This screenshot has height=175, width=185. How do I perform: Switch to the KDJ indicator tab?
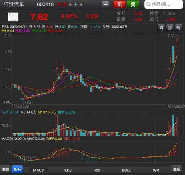(x=68, y=170)
